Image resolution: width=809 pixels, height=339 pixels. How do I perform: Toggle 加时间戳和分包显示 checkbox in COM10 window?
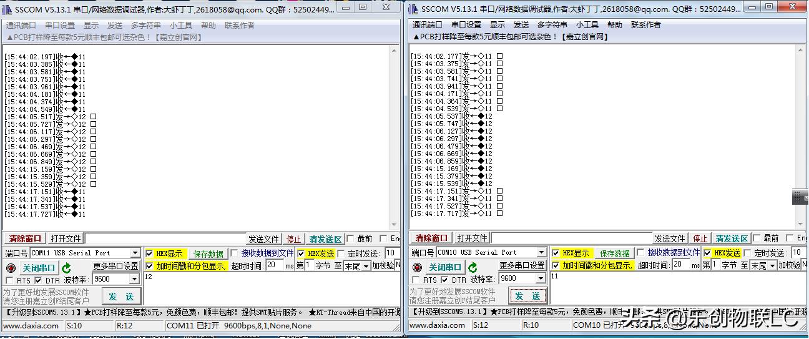[x=556, y=265]
